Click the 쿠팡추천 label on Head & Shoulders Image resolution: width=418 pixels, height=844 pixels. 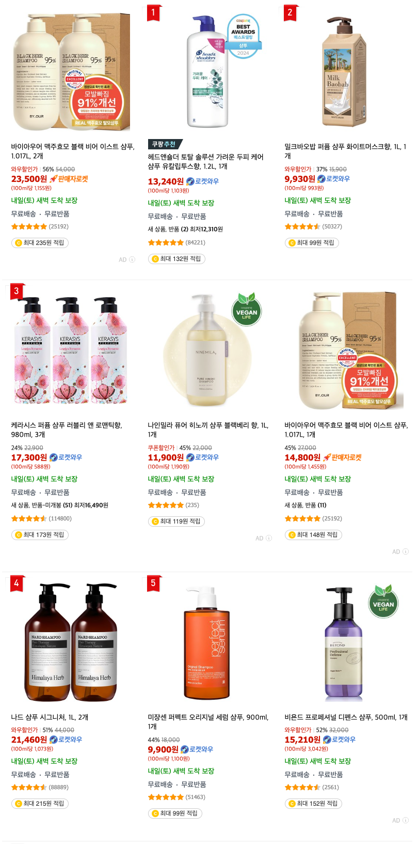[x=164, y=144]
